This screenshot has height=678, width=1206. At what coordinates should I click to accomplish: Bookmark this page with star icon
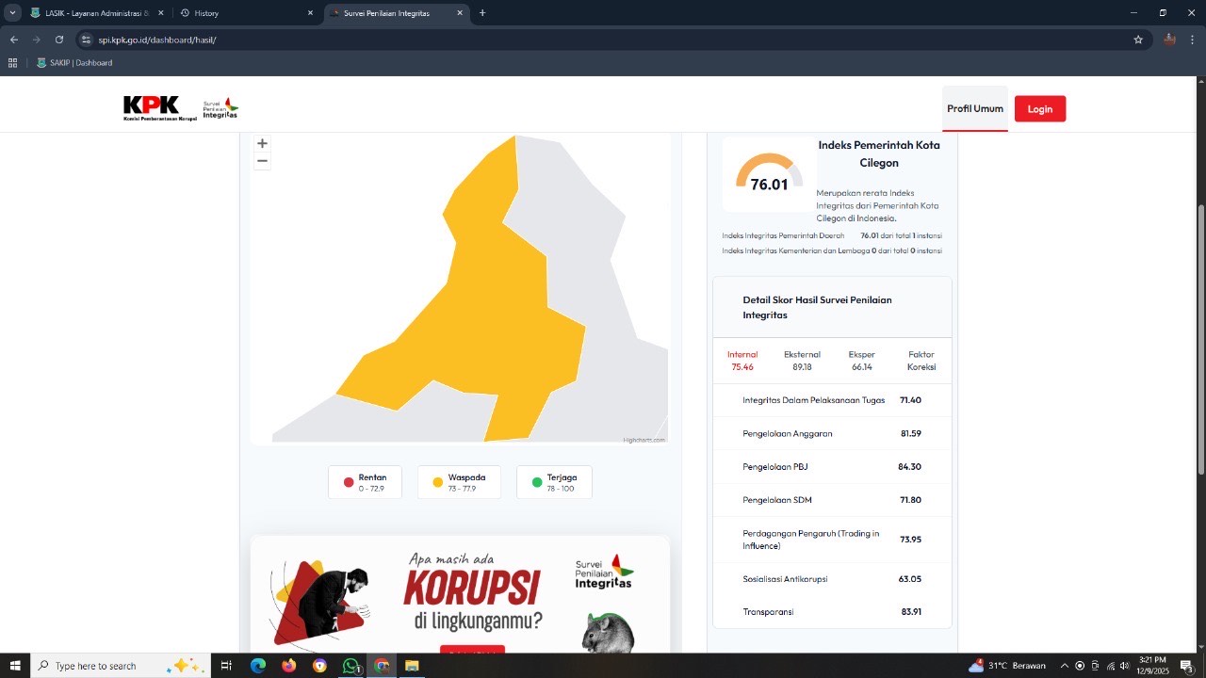[x=1138, y=40]
